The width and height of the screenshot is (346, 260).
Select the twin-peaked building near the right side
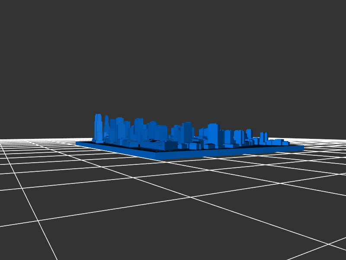[x=264, y=137]
